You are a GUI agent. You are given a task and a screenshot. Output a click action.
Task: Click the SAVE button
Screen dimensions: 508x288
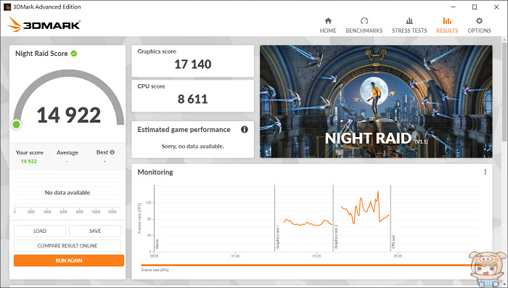[95, 231]
